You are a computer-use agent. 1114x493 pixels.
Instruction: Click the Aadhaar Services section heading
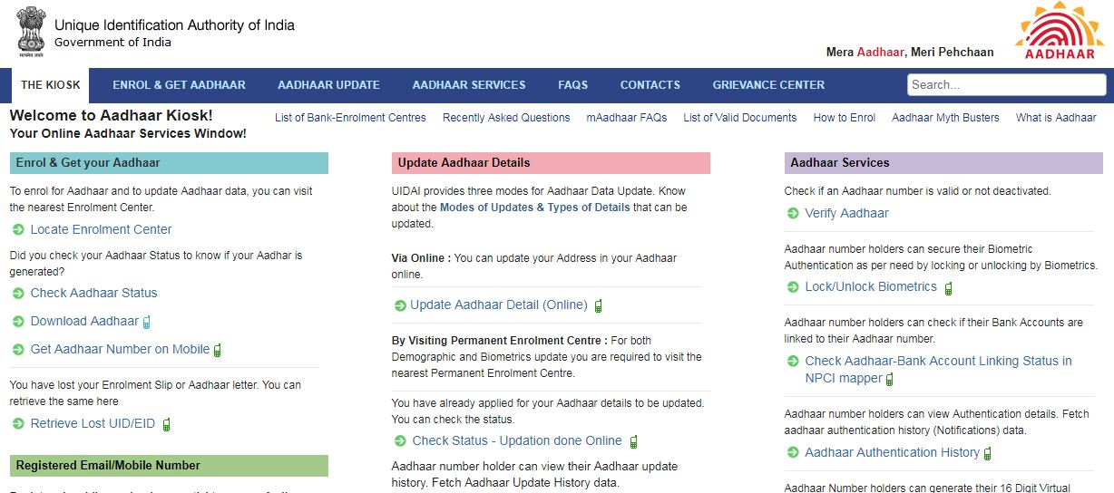click(943, 163)
